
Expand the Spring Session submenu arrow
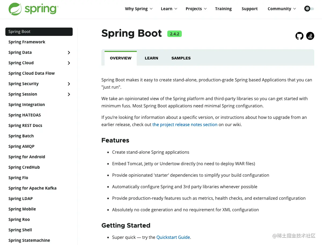tap(69, 94)
